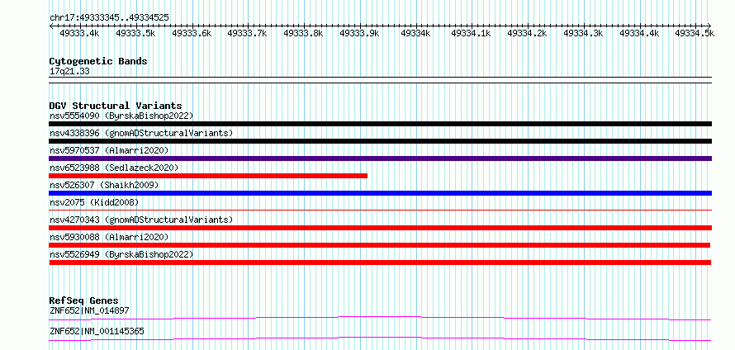
Task: Select the red nsv5526949 variant bar
Action: click(380, 262)
